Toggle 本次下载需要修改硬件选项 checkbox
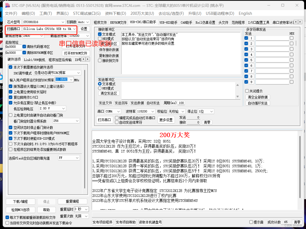Screen dimensions: 306x229 coord(11,67)
